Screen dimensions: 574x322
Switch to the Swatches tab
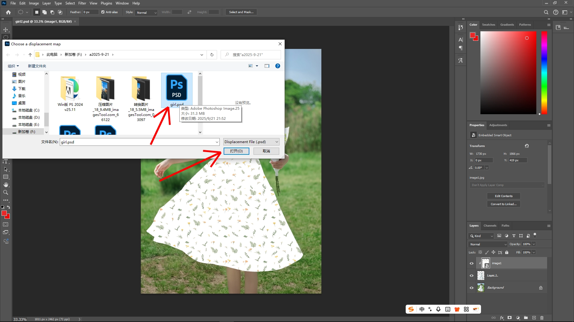(x=488, y=24)
